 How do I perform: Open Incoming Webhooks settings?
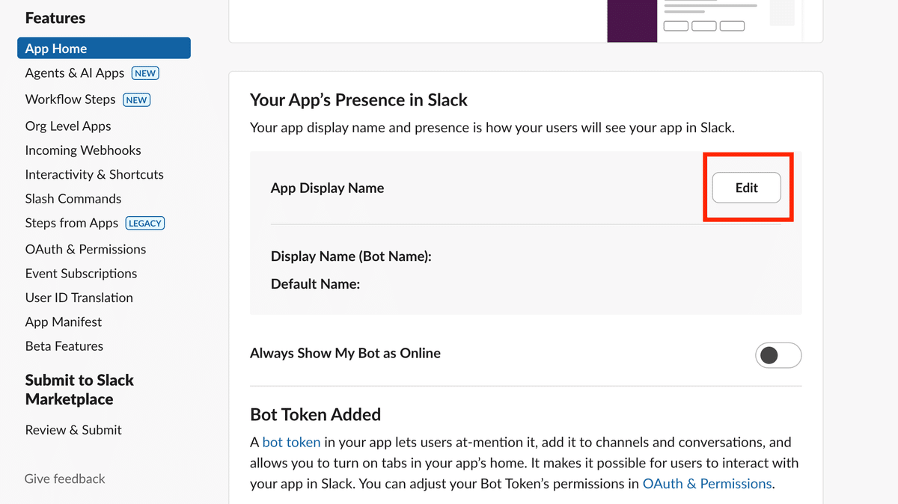[x=83, y=150]
